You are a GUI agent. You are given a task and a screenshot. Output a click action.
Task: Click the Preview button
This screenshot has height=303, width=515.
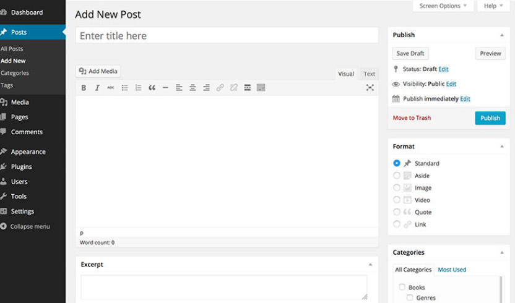[490, 53]
